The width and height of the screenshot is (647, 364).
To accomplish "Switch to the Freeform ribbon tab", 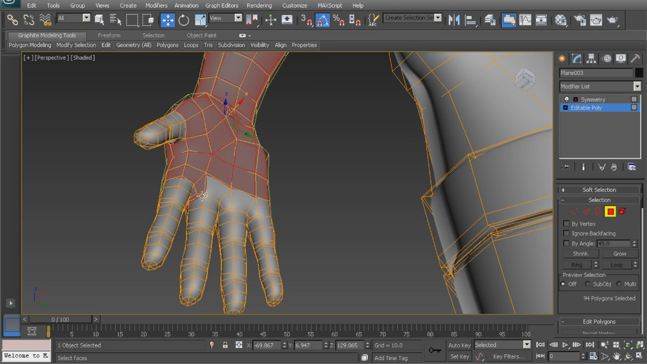I will click(109, 35).
